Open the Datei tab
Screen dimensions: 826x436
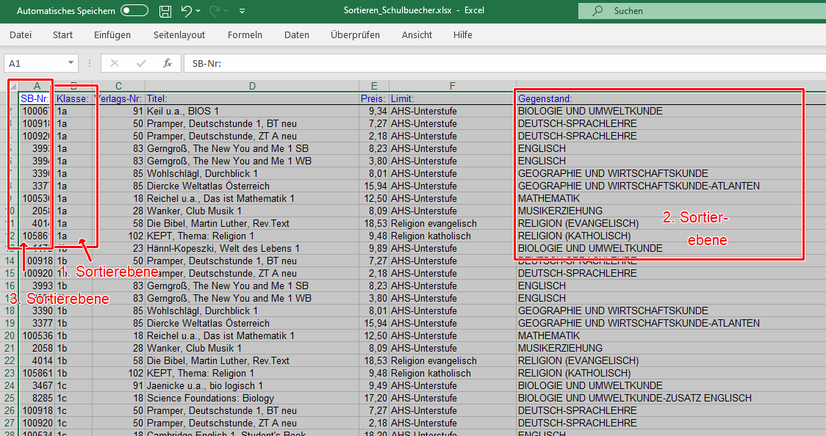21,34
